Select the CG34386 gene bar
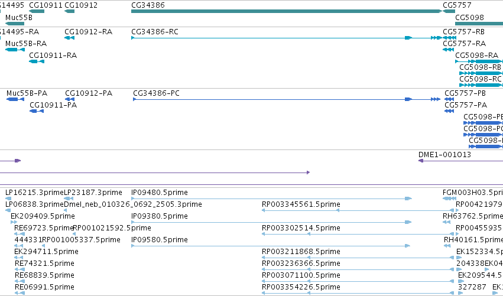The width and height of the screenshot is (503, 296). 287,11
